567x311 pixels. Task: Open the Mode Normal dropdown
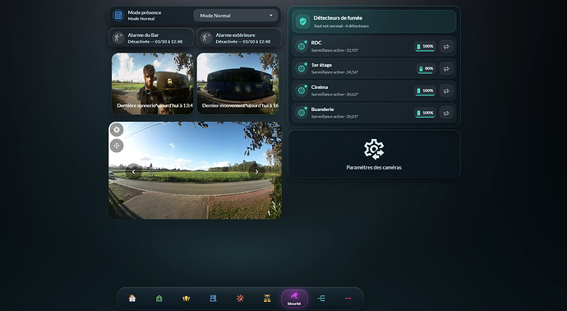tap(236, 16)
